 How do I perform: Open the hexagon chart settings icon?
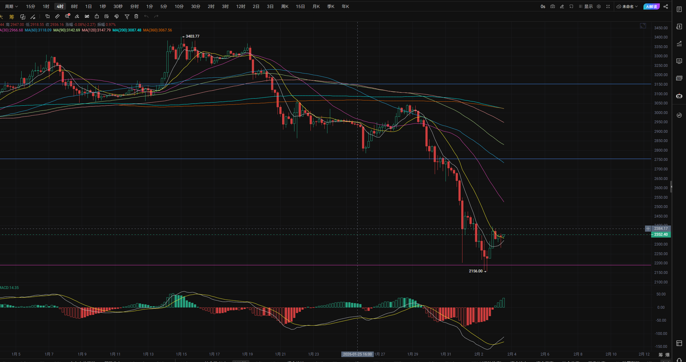tap(599, 6)
